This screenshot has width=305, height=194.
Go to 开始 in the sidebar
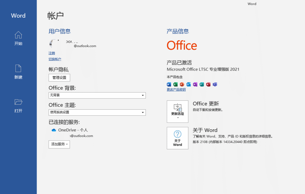[x=18, y=38]
